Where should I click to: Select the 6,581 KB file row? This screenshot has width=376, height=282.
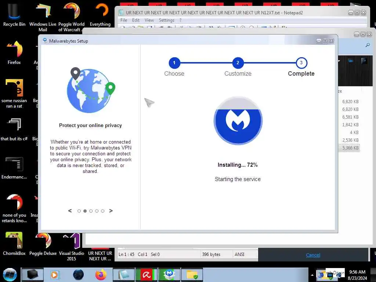pos(349,117)
